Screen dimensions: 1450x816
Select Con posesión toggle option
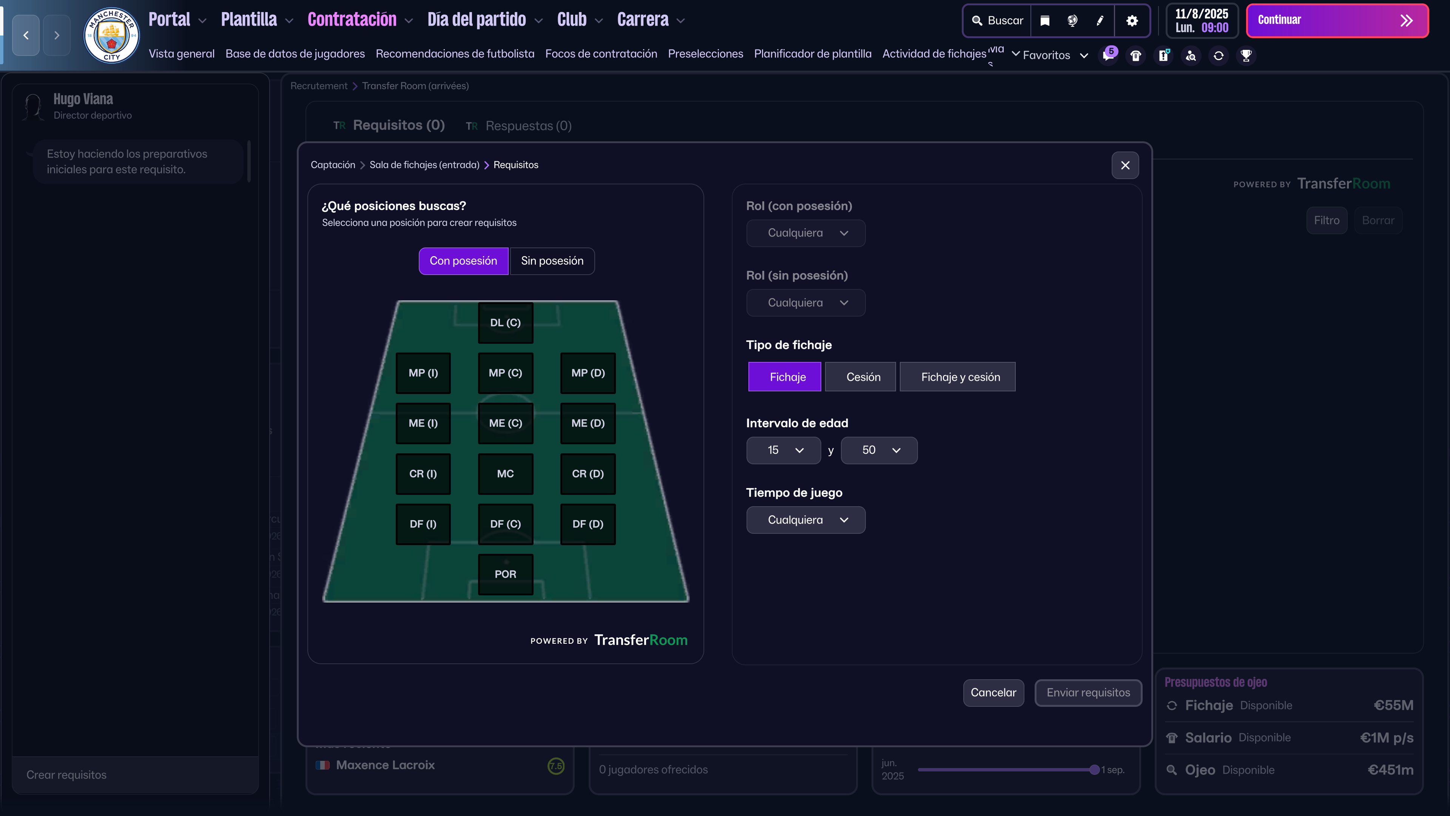point(463,261)
